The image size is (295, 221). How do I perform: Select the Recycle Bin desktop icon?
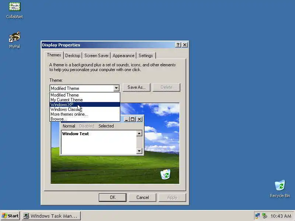(x=280, y=189)
